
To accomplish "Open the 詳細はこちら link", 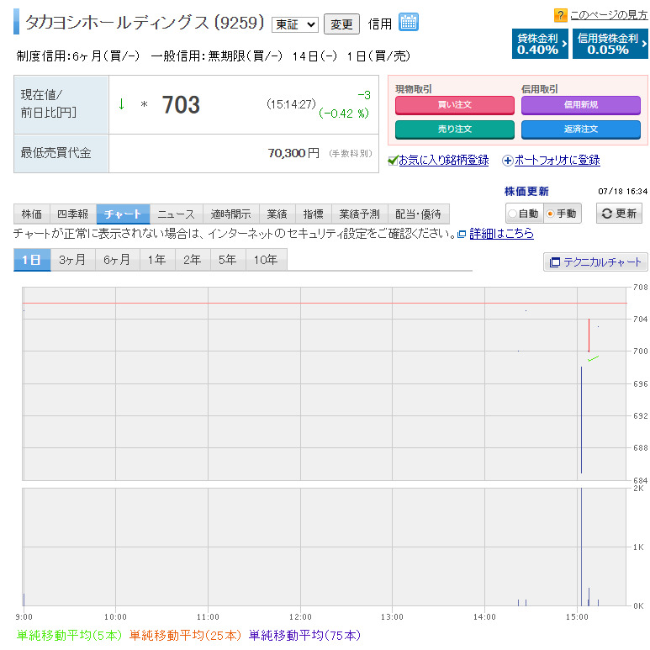I will [x=502, y=234].
